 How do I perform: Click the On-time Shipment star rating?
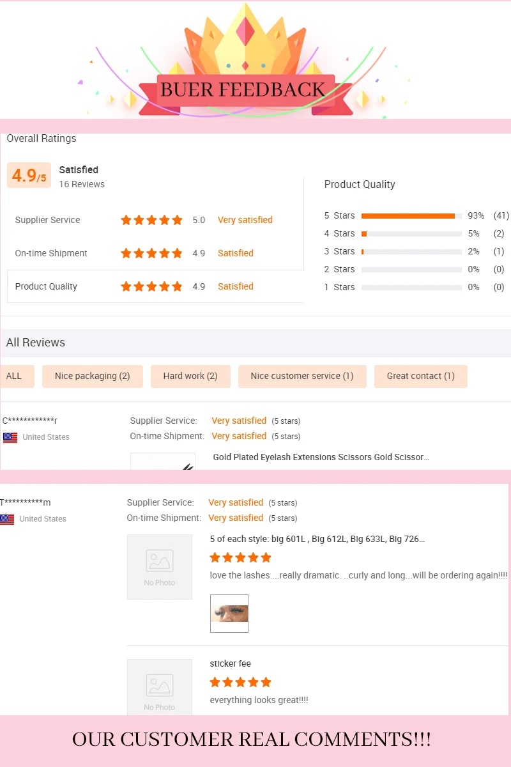click(151, 253)
